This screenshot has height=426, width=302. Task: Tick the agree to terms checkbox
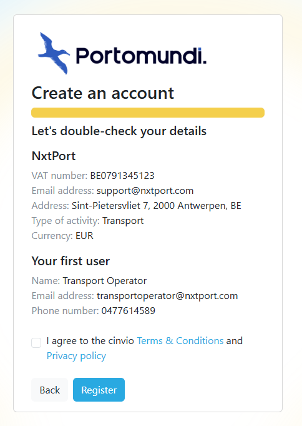[x=36, y=343]
